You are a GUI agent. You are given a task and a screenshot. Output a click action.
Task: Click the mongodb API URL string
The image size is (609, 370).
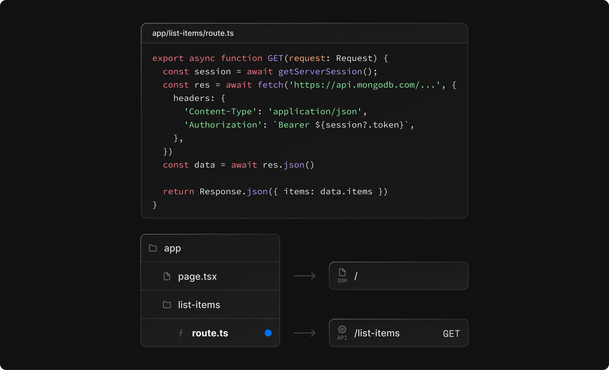click(365, 85)
